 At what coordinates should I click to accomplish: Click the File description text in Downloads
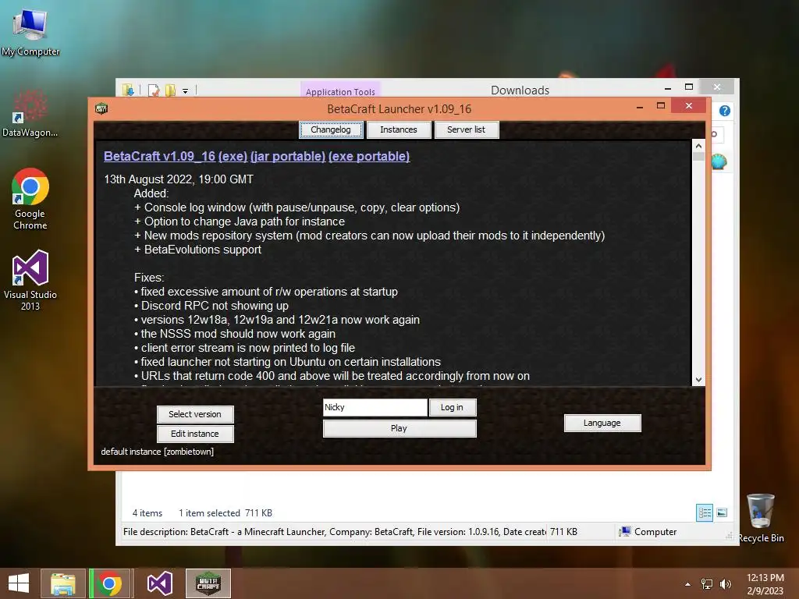click(334, 532)
